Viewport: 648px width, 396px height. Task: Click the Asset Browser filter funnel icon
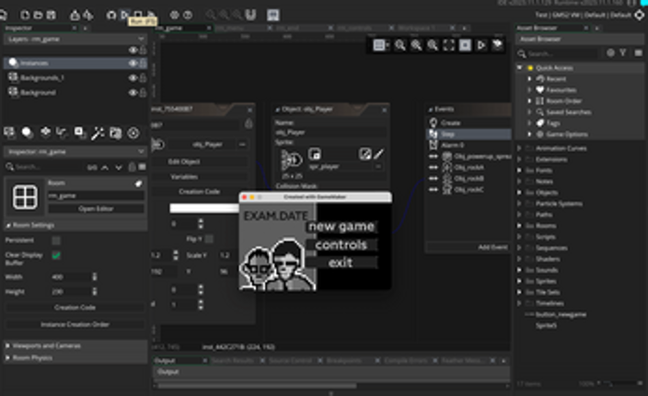coord(623,52)
